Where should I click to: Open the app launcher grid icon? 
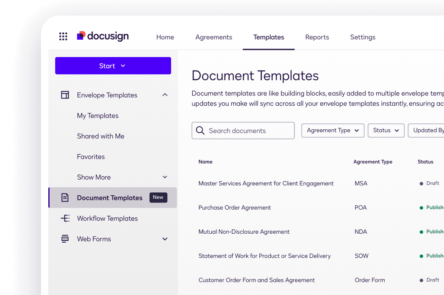[63, 37]
